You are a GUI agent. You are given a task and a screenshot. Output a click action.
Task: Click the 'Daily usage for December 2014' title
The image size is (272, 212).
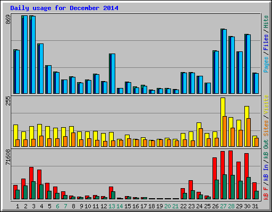[64, 8]
